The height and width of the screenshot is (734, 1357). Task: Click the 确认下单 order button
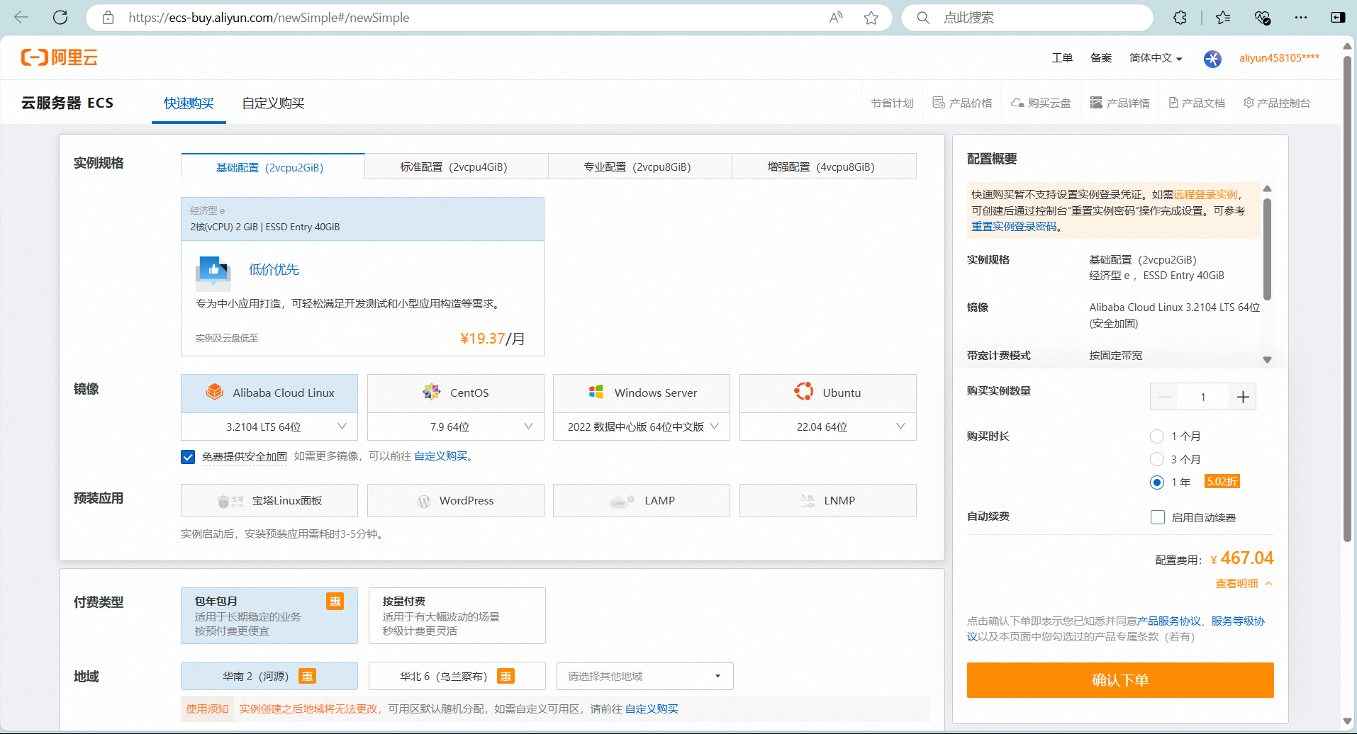tap(1119, 680)
